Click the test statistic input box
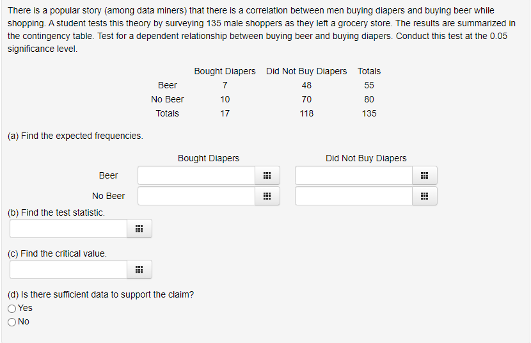 [68, 229]
